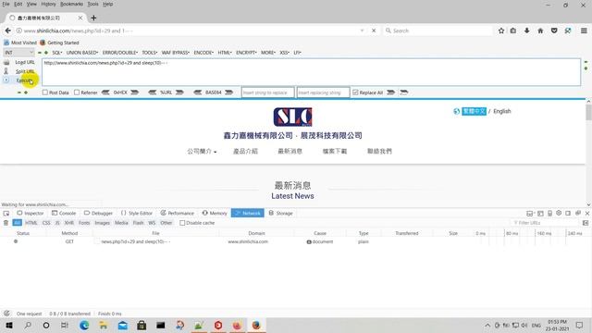Open the History menu
The width and height of the screenshot is (592, 333).
pyautogui.click(x=48, y=4)
